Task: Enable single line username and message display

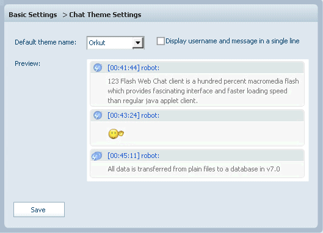Action: point(161,41)
